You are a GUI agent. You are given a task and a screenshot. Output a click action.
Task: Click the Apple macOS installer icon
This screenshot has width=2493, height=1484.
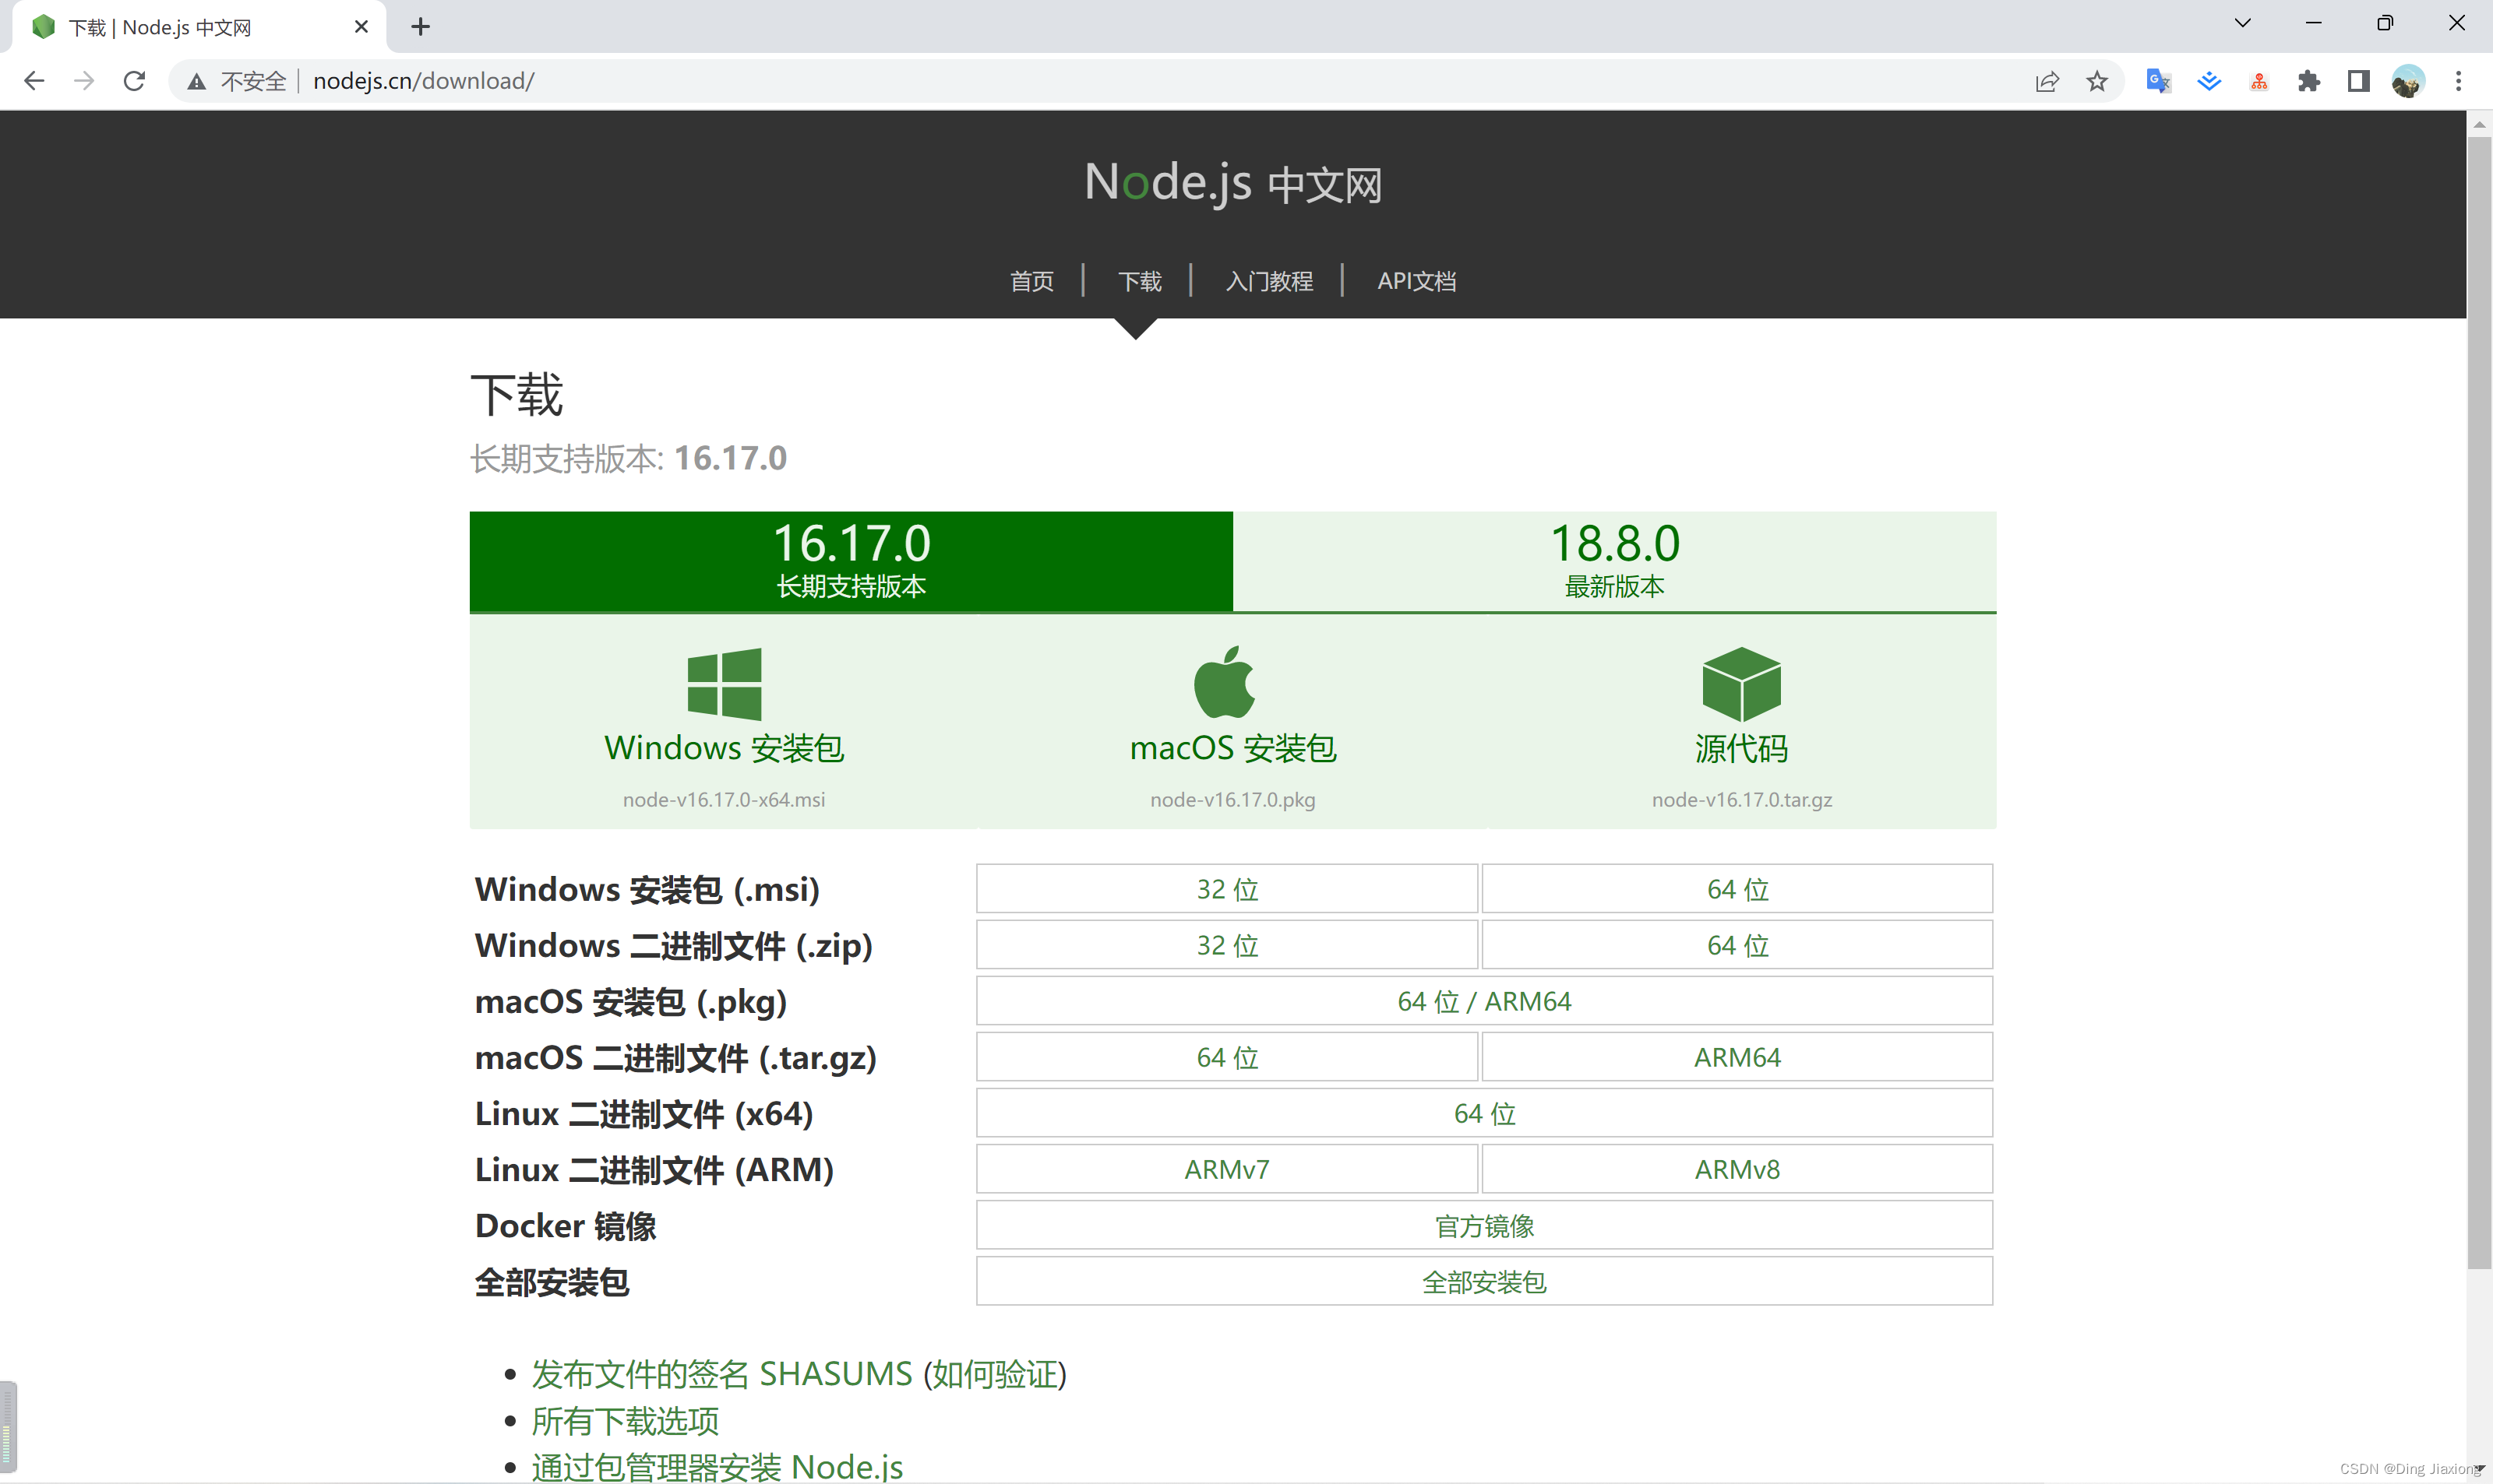[1223, 683]
